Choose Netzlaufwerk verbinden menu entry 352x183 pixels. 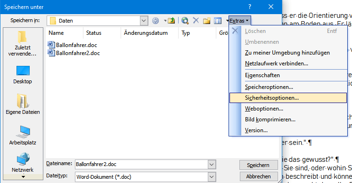[x=288, y=64]
